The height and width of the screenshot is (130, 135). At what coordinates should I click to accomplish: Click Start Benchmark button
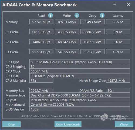(x=68, y=124)
